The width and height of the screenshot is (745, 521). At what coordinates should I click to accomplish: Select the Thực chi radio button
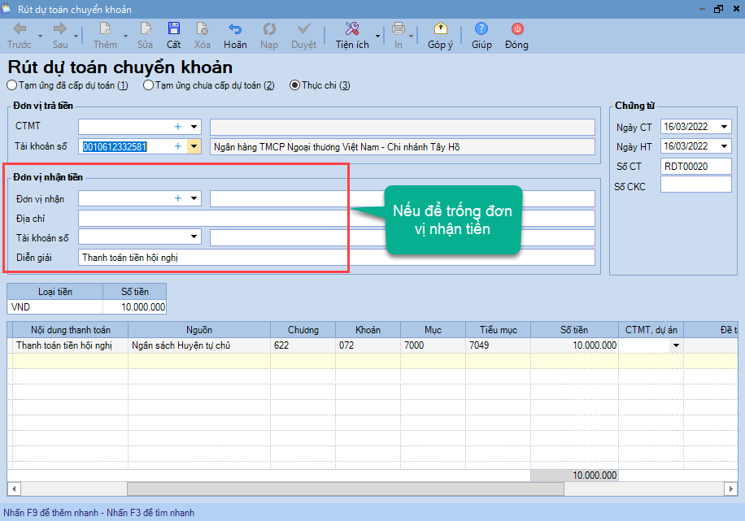point(294,85)
